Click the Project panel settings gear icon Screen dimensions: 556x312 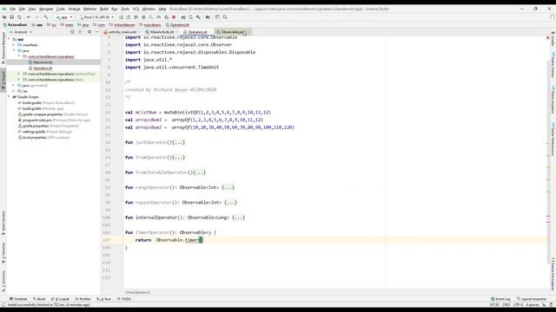[x=89, y=32]
